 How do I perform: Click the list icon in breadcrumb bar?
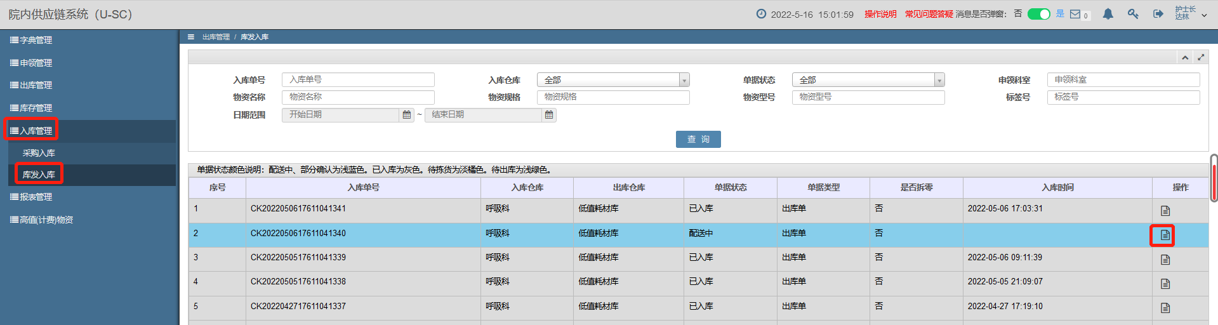(x=190, y=37)
